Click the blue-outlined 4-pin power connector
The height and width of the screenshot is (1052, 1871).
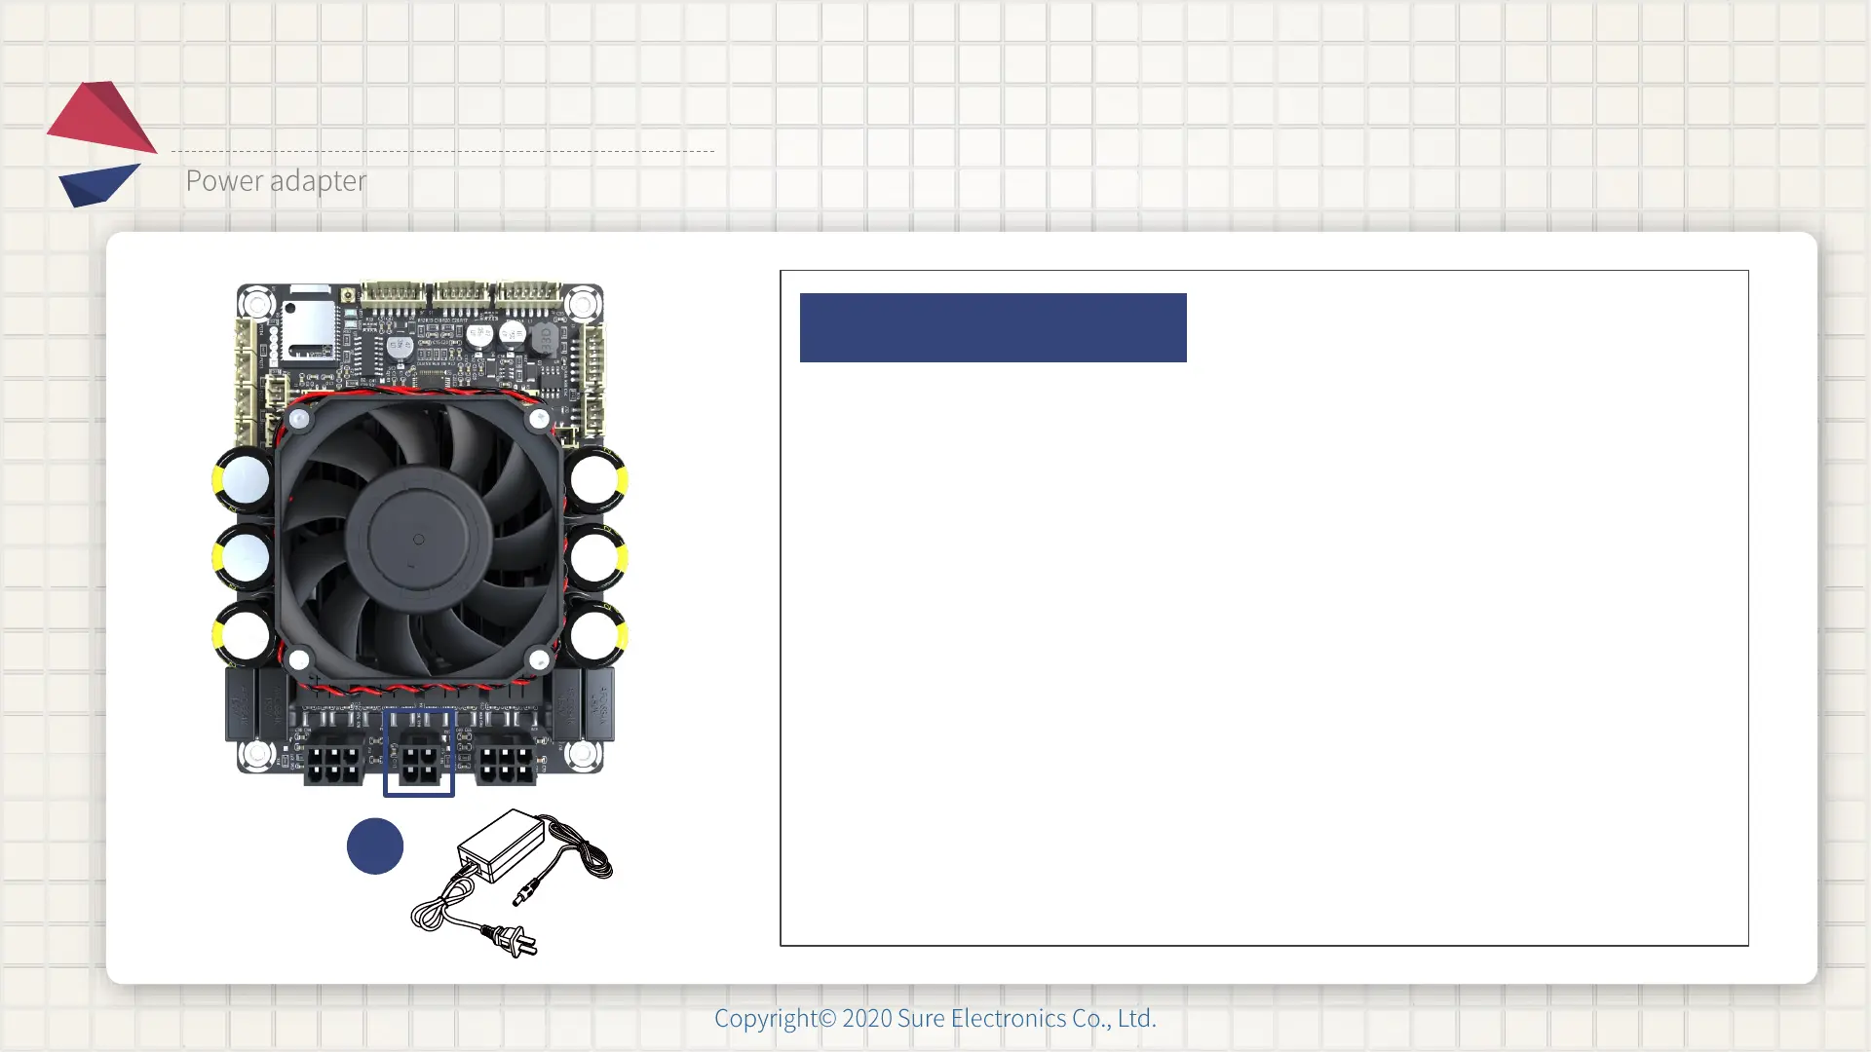pos(419,763)
